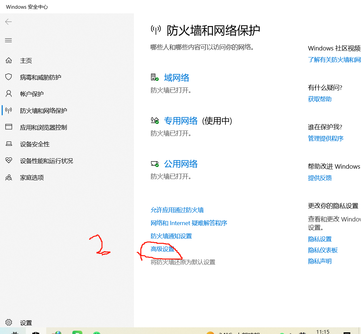Click the home icon beside 主页
Viewport: 361px width, 334px height.
9,60
